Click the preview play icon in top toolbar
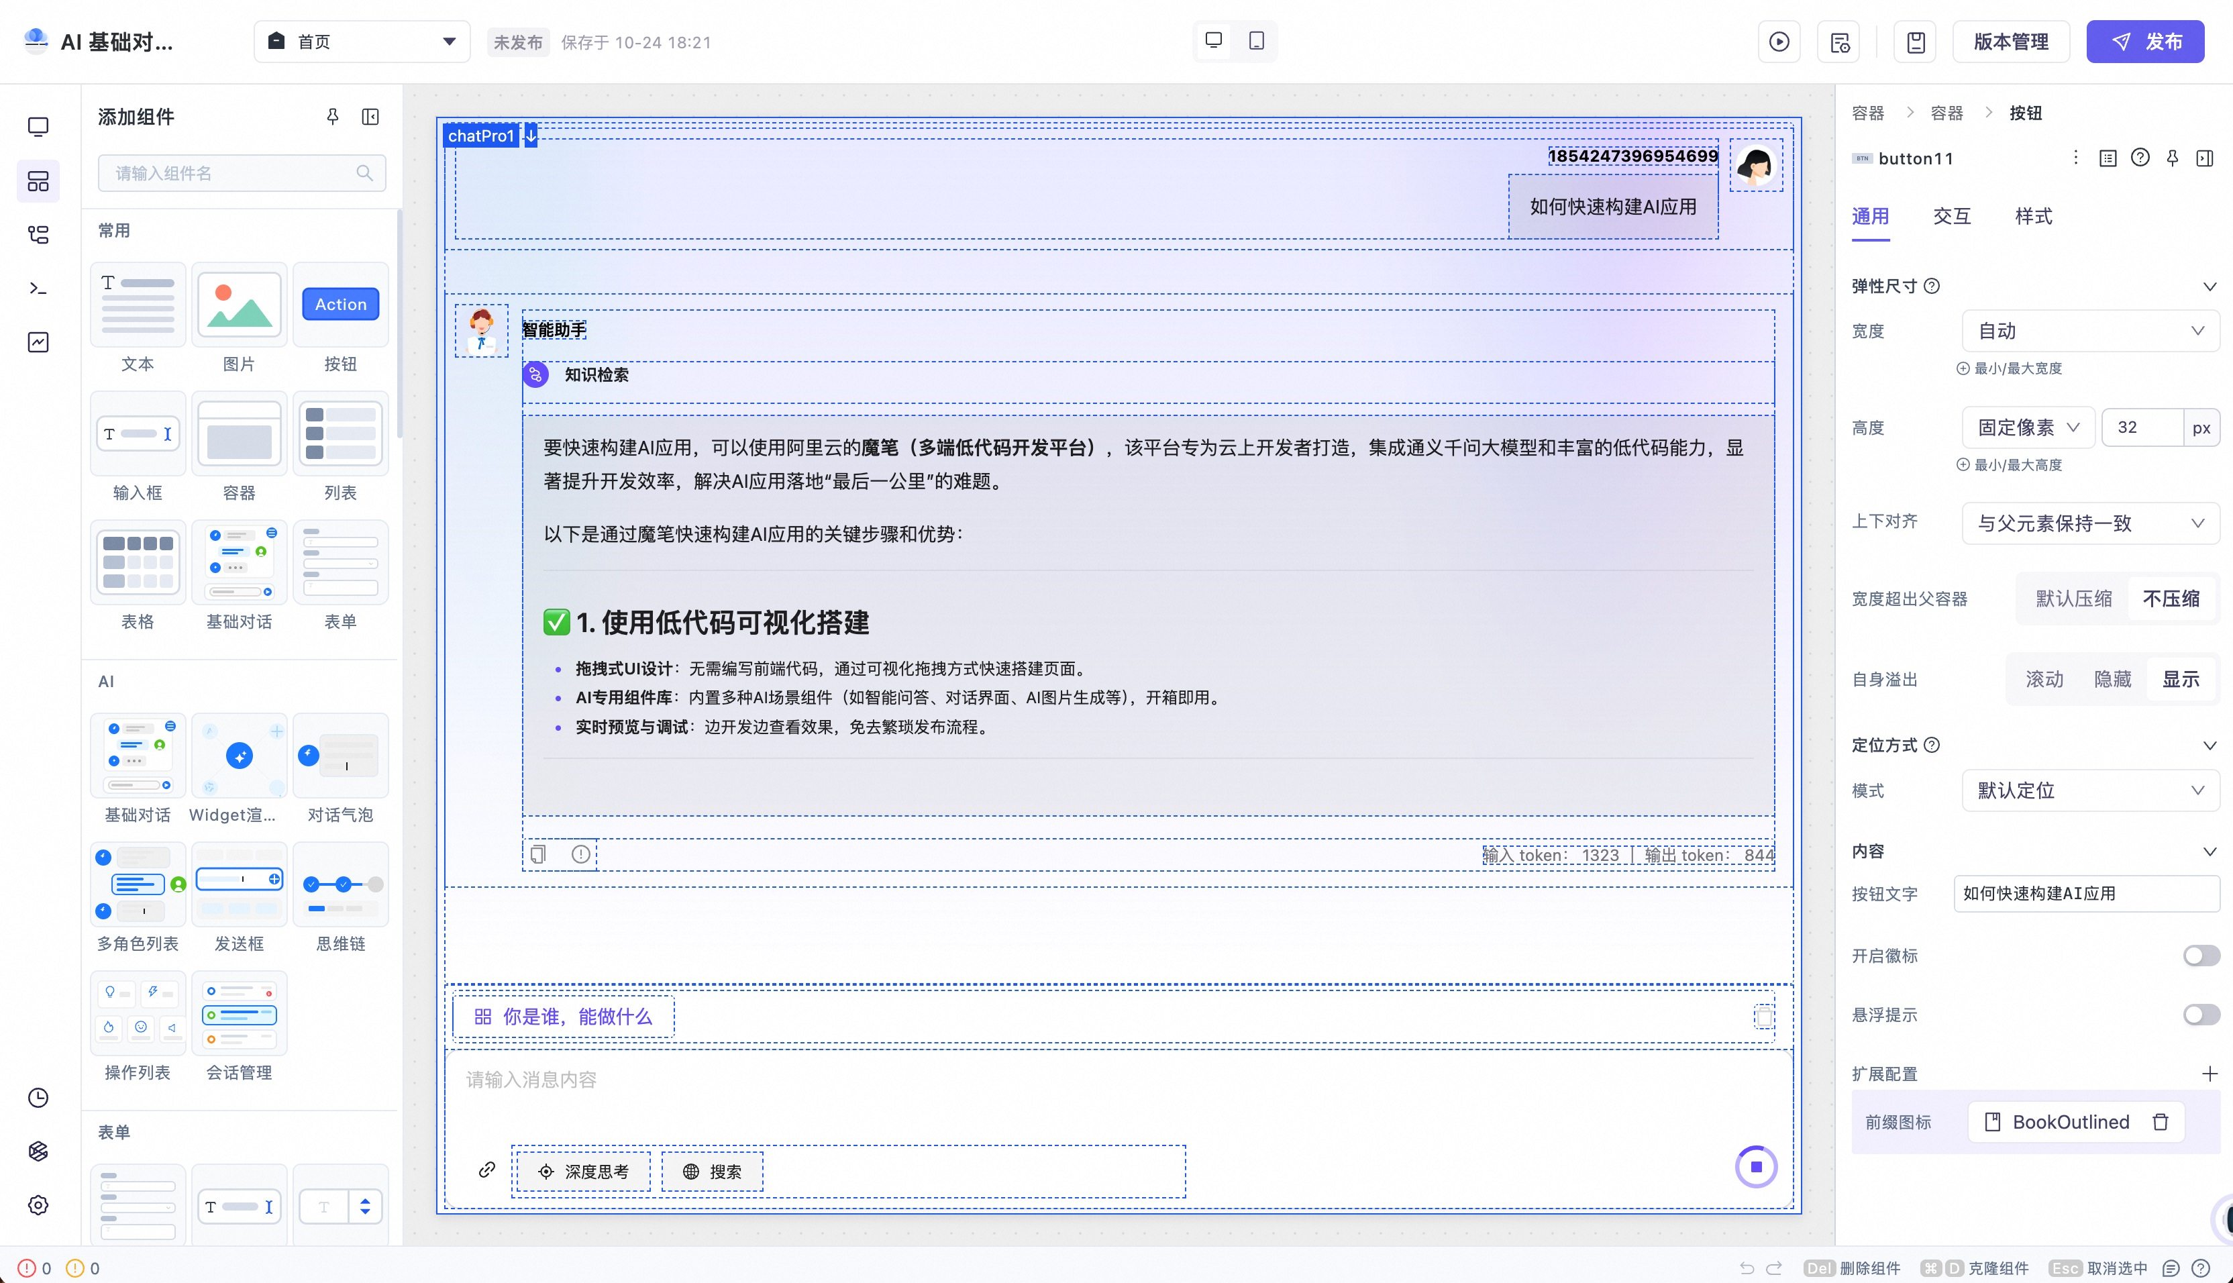This screenshot has width=2233, height=1283. click(1779, 42)
